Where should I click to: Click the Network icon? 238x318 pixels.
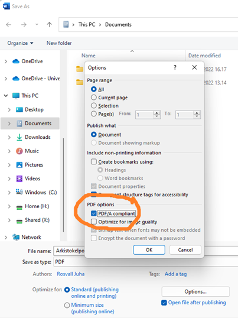(x=16, y=237)
